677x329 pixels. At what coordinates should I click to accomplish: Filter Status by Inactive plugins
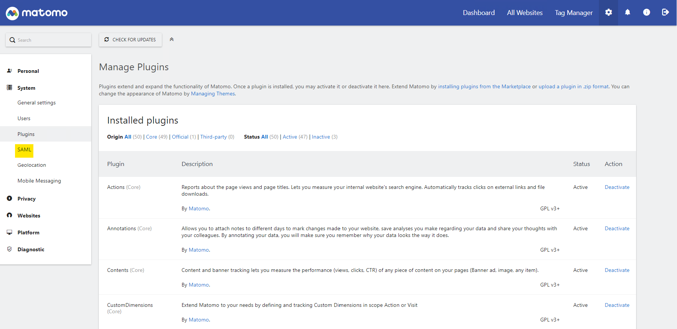321,137
